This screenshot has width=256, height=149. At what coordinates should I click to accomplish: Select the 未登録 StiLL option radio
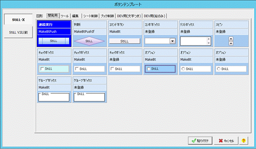[x=219, y=69]
